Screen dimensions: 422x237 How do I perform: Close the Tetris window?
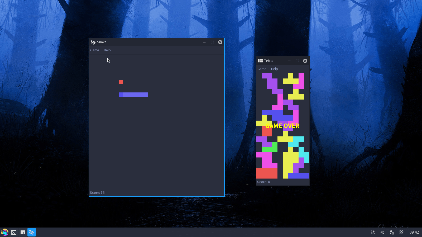tap(305, 61)
